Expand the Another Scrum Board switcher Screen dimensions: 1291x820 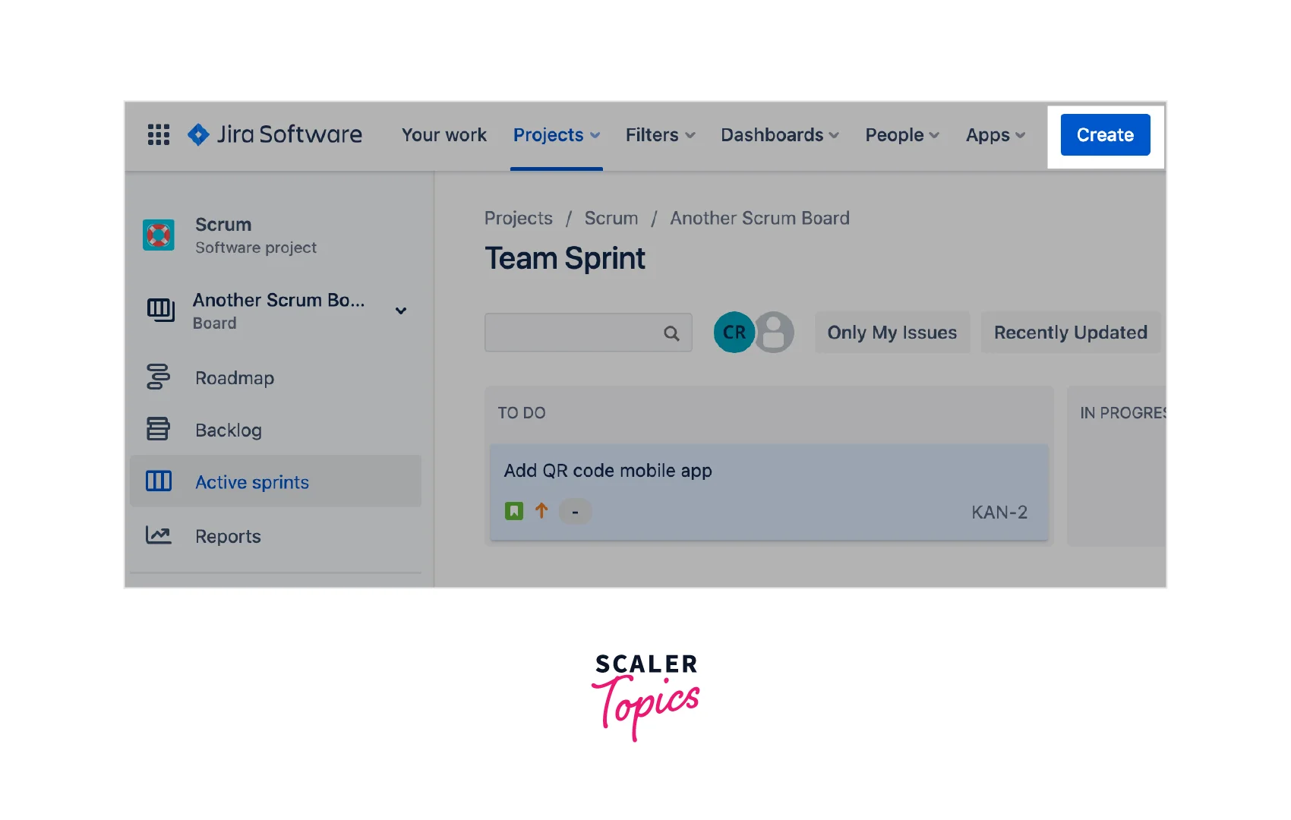point(401,311)
